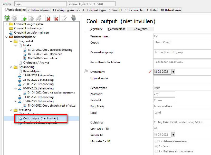Click the flag icon beside Startdatum
Screen dimensions: 211x155
86,71
